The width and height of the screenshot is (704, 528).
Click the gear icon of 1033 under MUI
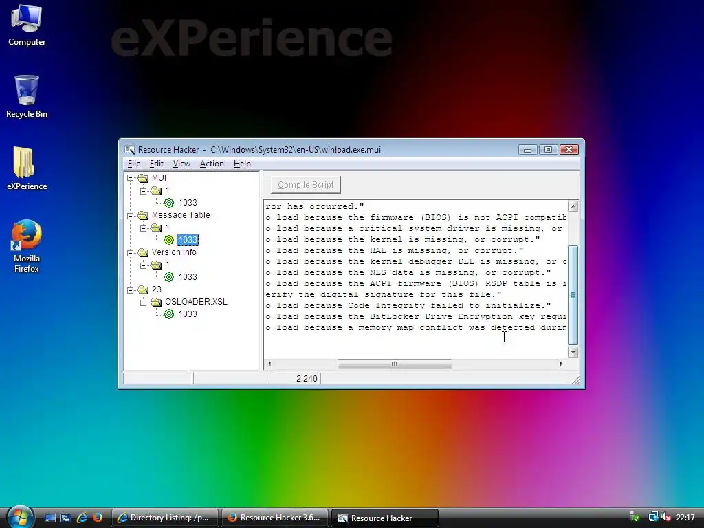click(169, 203)
